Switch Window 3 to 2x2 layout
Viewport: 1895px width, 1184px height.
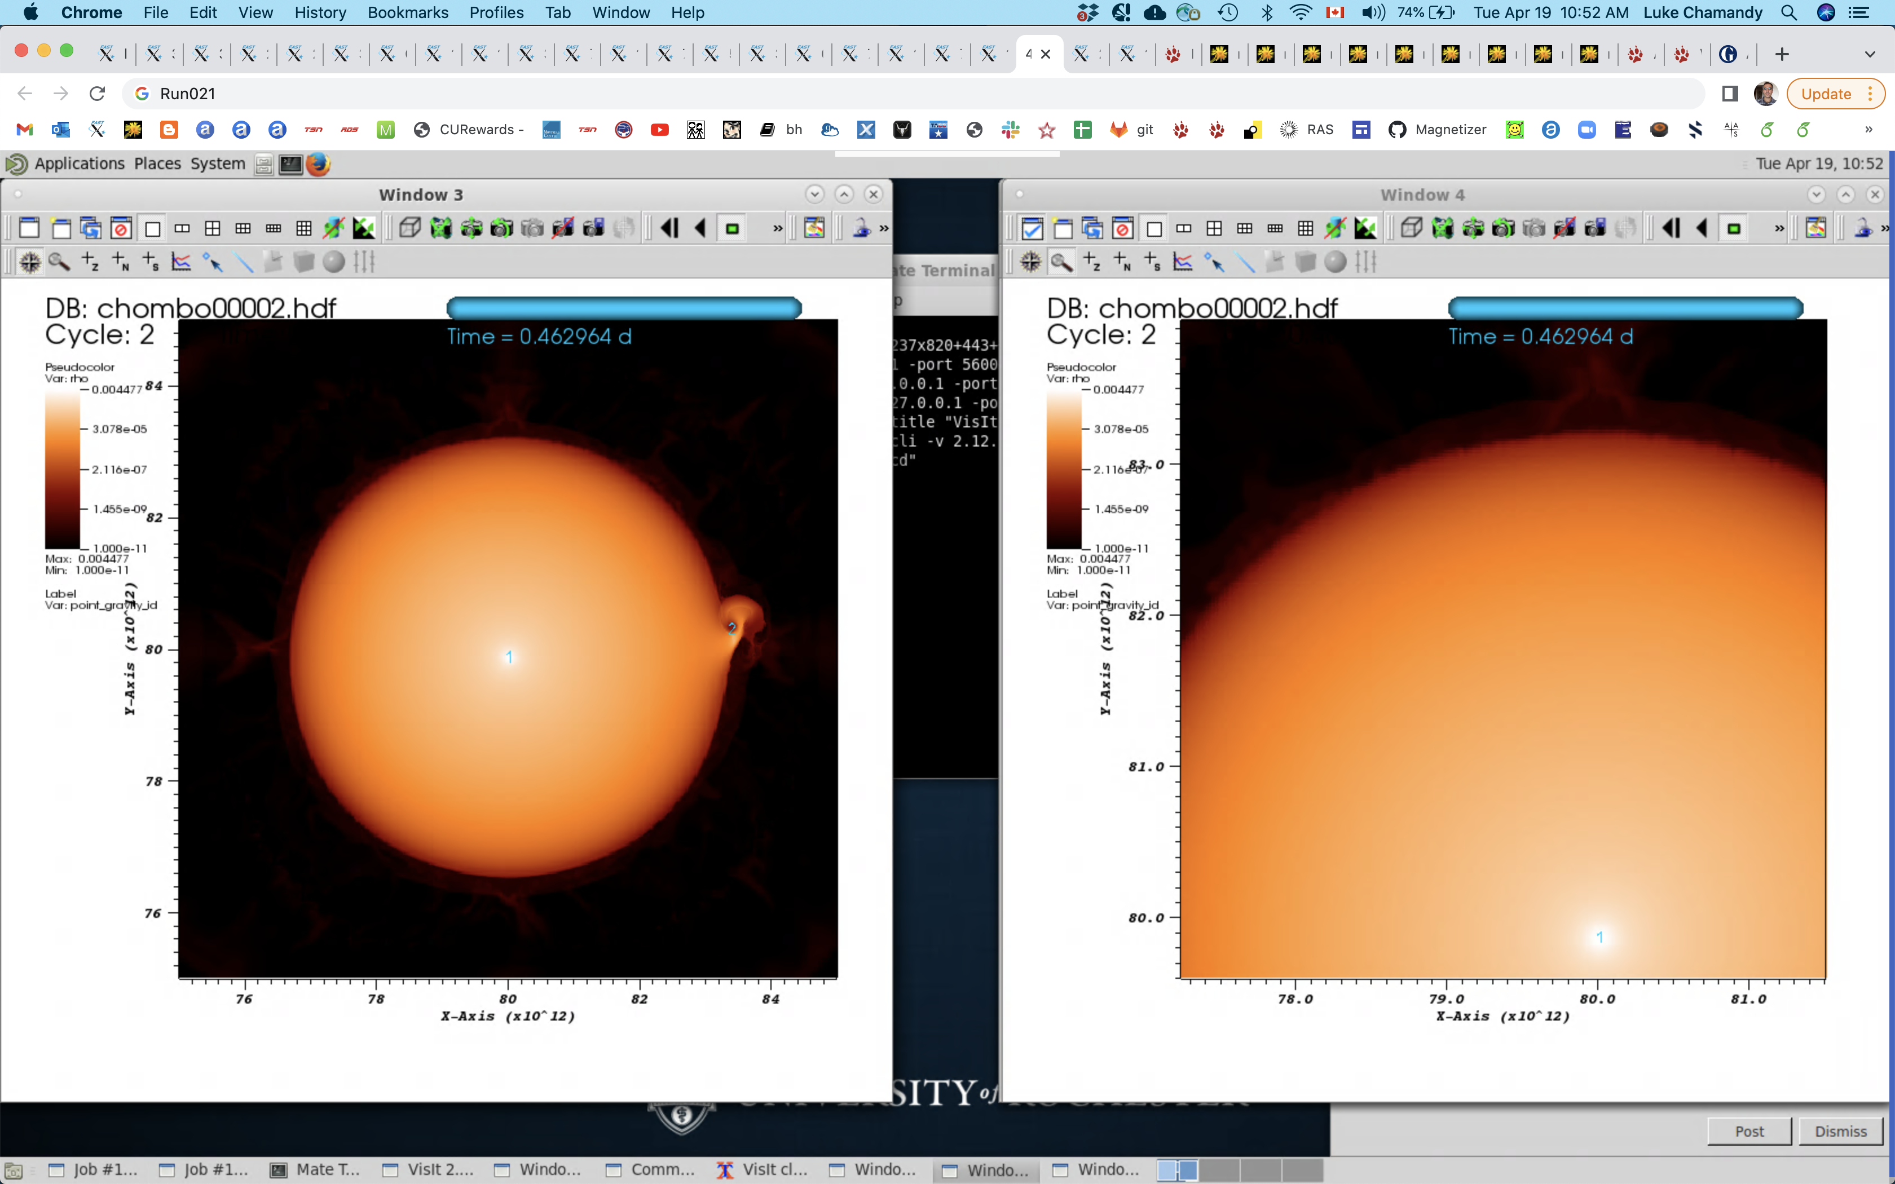tap(212, 229)
